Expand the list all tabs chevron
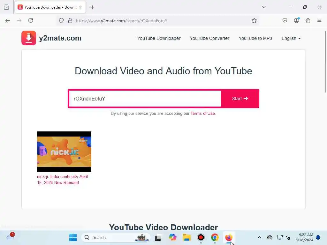 263,7
